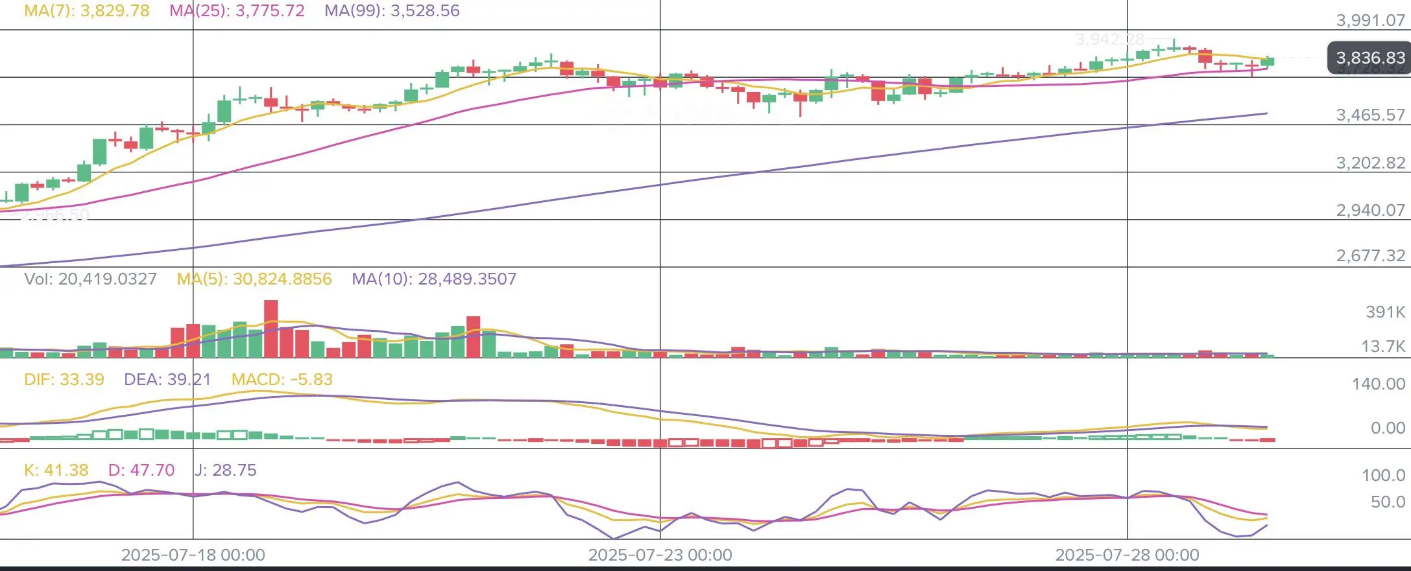Click the 2,677.32 price axis label
The image size is (1411, 571).
(x=1370, y=255)
